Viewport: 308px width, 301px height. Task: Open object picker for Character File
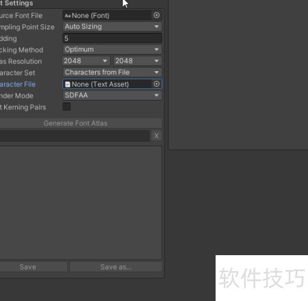click(x=157, y=84)
